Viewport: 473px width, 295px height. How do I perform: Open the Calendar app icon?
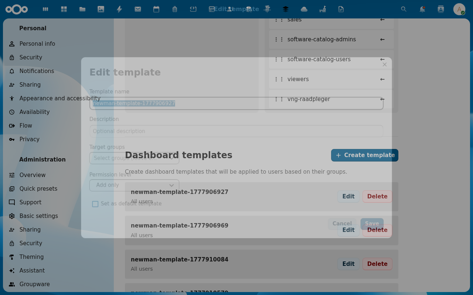(156, 9)
